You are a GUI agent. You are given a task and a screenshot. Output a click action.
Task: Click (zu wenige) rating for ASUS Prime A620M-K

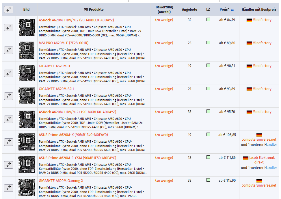pos(164,135)
